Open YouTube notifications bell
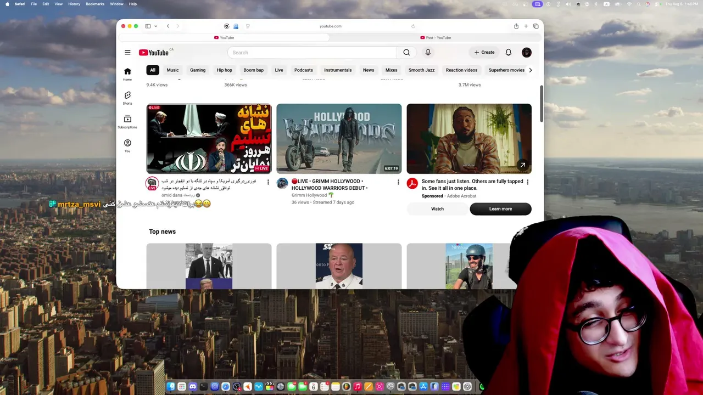Screen dimensions: 703x395 509,53
